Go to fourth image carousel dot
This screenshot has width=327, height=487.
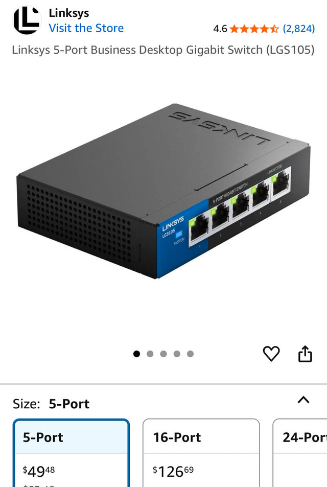click(x=177, y=354)
